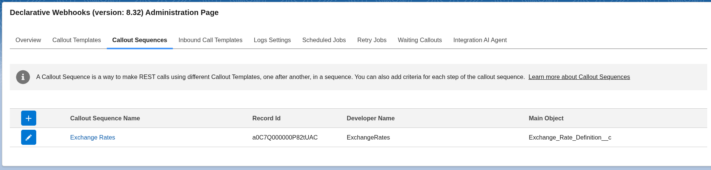View the Waiting Callouts tab
This screenshot has height=170, width=711.
click(420, 40)
